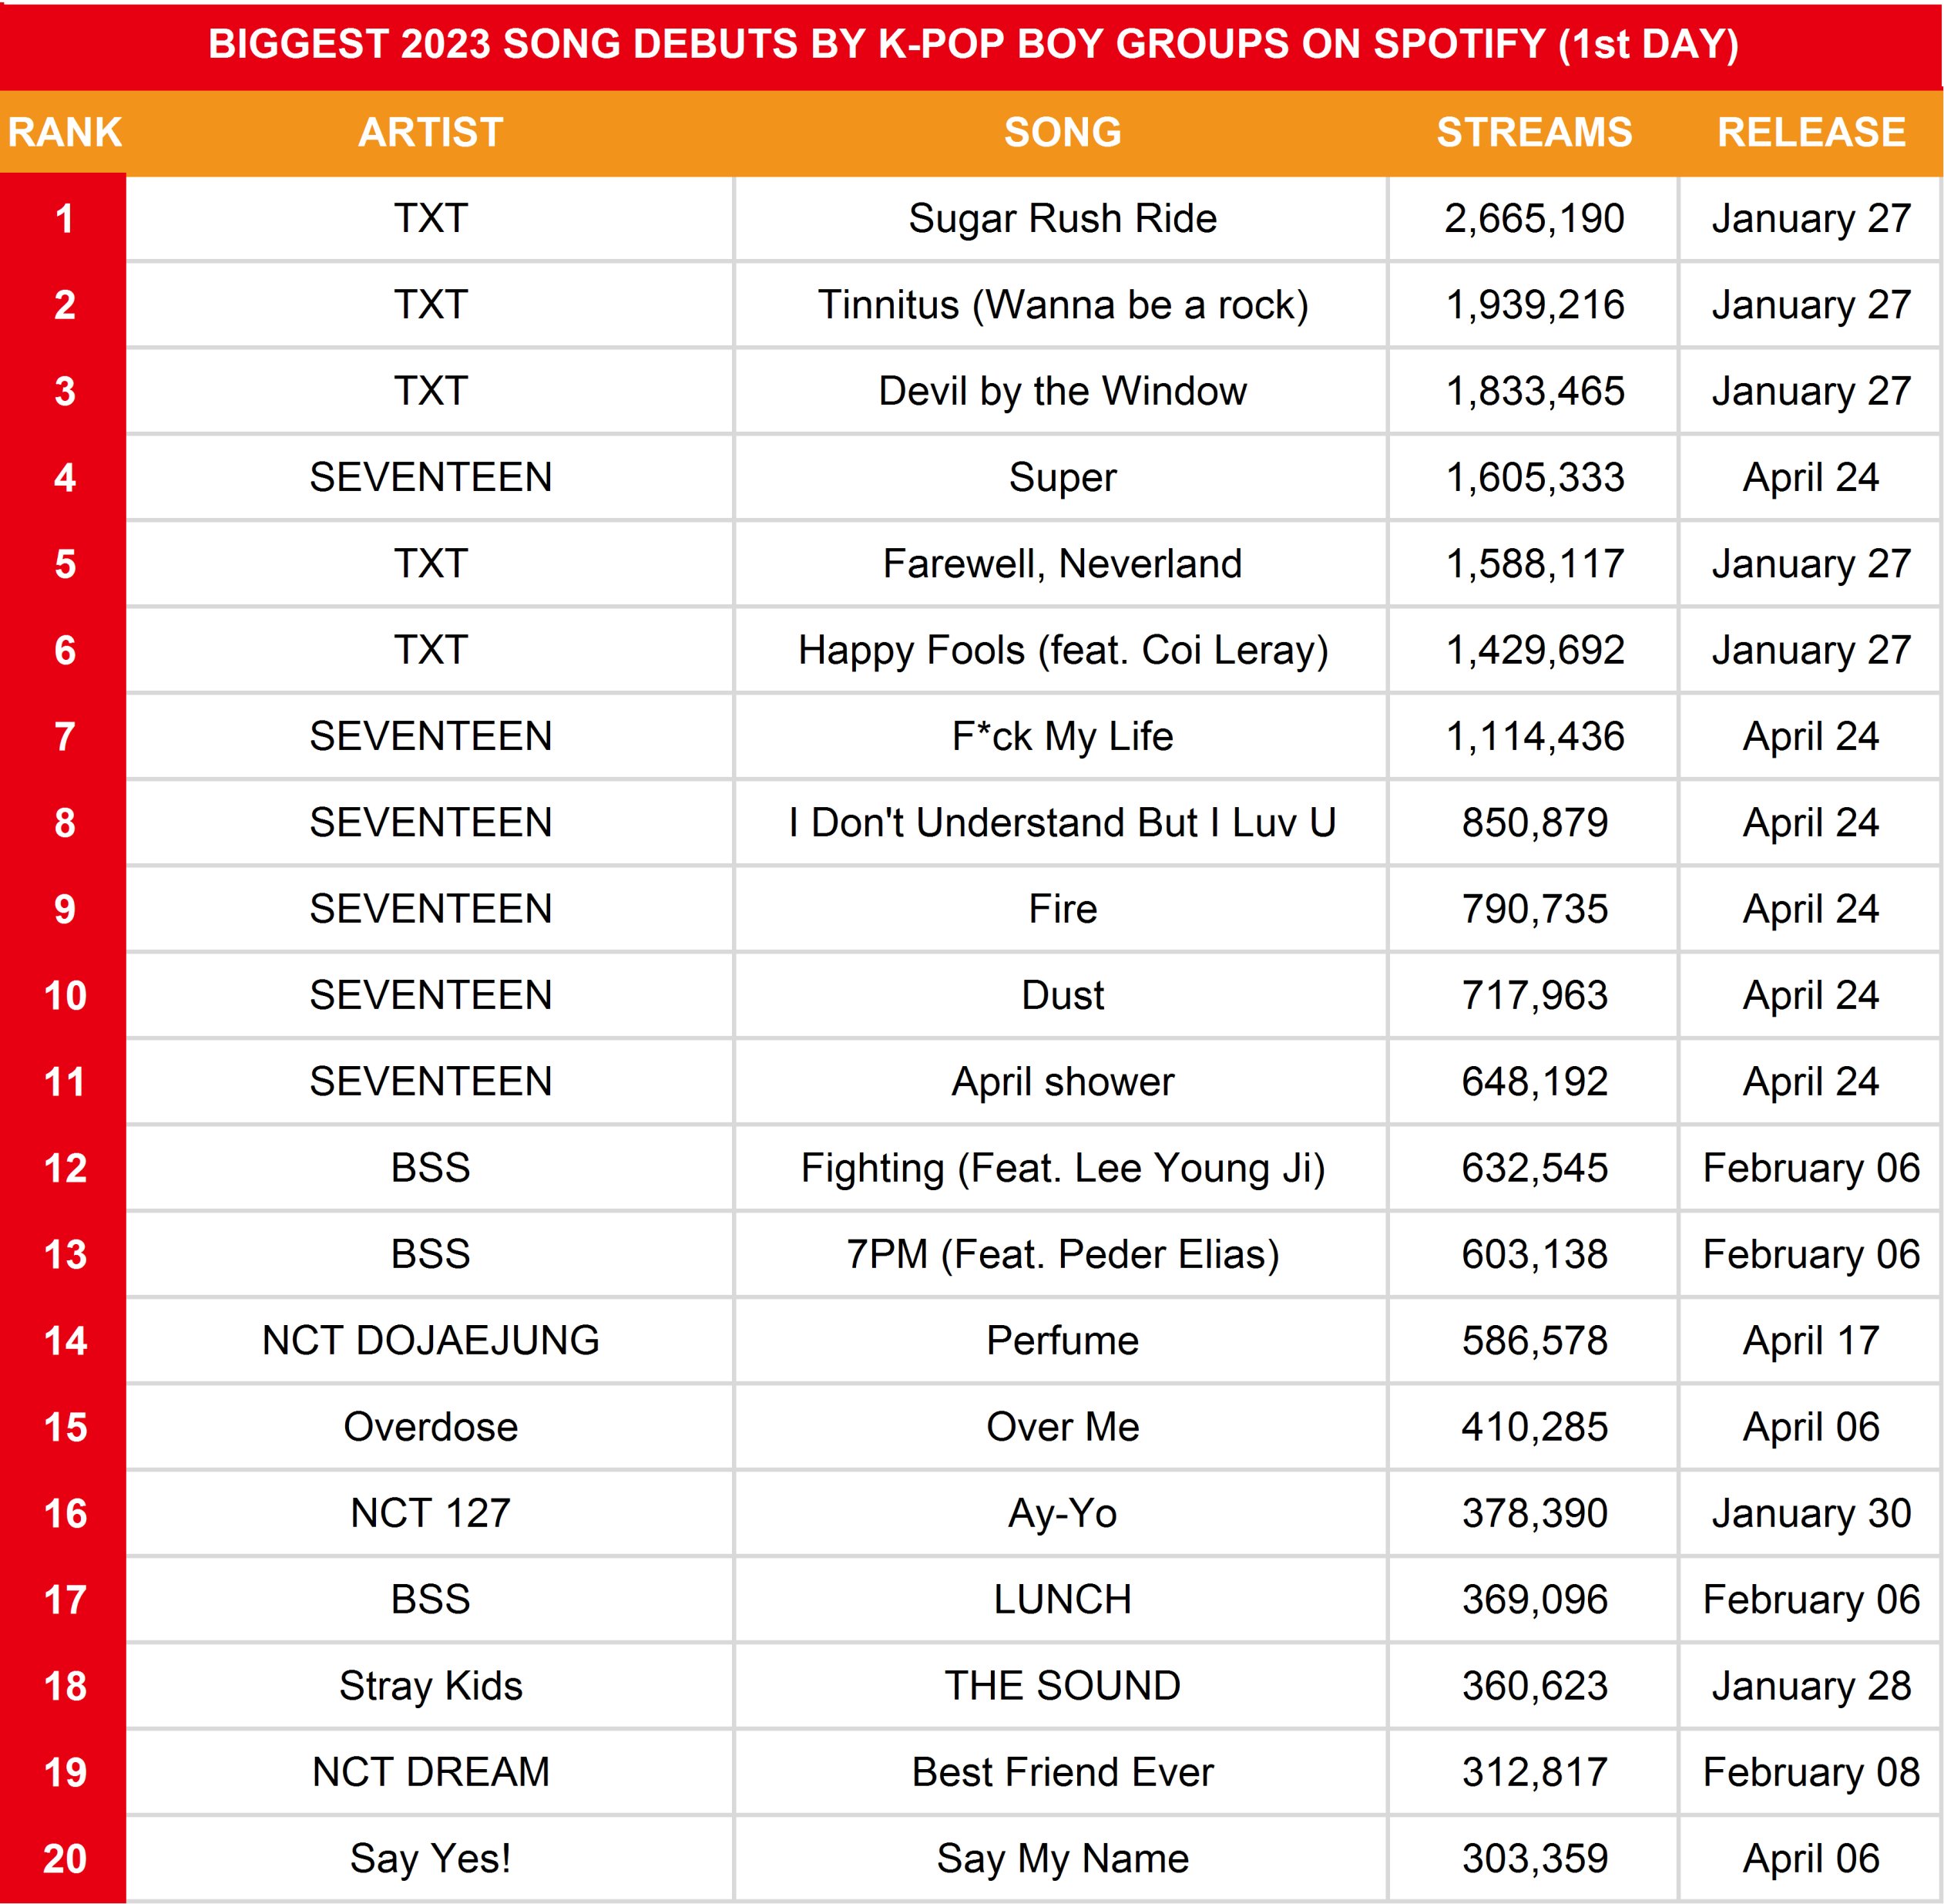Click the RANK column header
1944x1904 pixels.
coord(65,132)
